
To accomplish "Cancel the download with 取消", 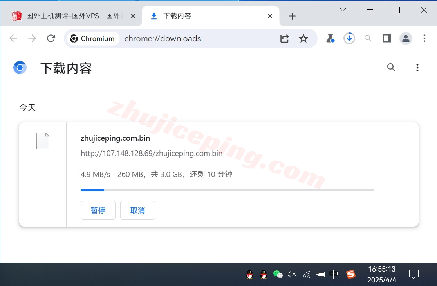I will 138,210.
